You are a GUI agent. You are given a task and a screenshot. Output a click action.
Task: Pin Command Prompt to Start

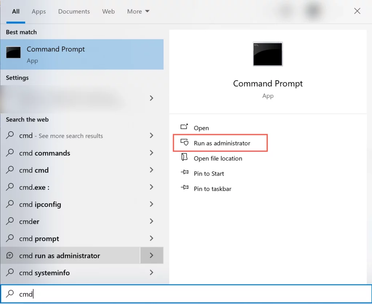click(183, 173)
